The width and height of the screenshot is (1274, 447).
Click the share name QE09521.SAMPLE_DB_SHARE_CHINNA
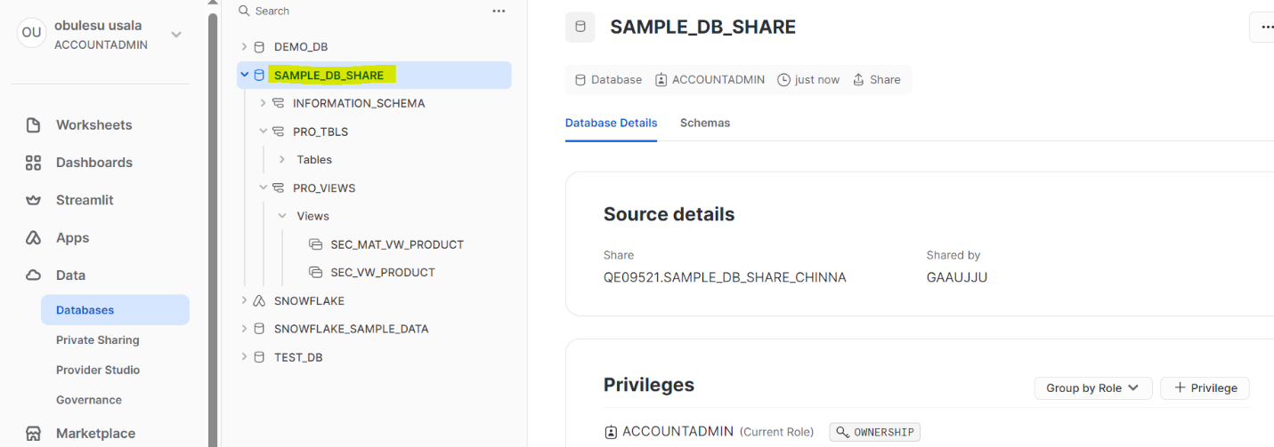pos(725,277)
